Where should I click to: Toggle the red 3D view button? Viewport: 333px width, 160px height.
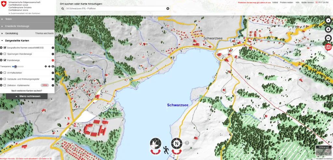click(x=328, y=47)
